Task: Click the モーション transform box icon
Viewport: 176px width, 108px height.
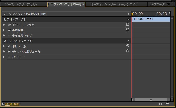Action: pos(15,25)
